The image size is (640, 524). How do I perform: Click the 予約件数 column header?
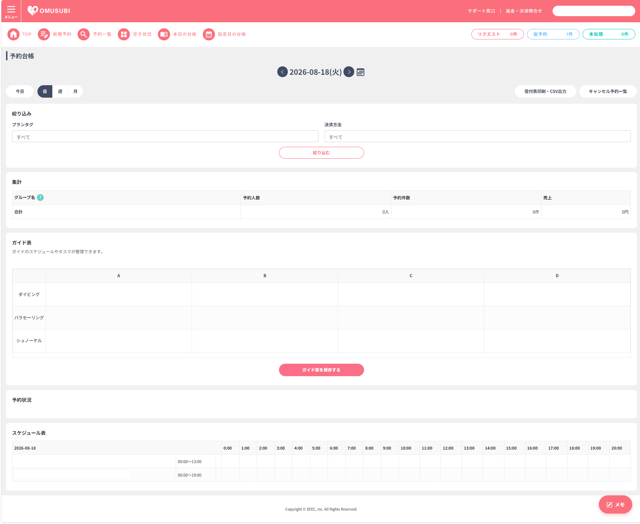pyautogui.click(x=466, y=198)
